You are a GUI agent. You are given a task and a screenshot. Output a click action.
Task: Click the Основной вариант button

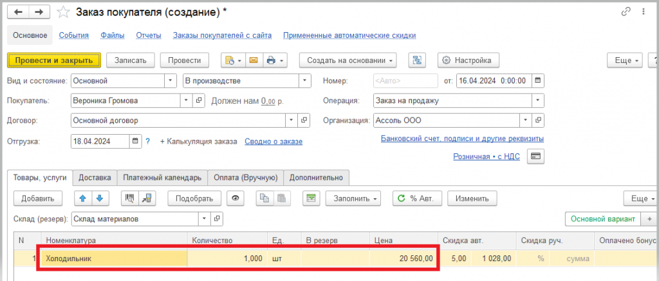point(602,219)
